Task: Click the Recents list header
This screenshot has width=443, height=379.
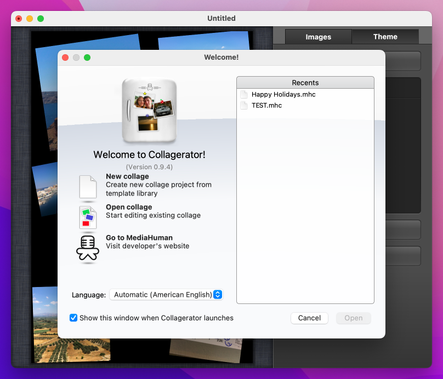Action: point(305,83)
